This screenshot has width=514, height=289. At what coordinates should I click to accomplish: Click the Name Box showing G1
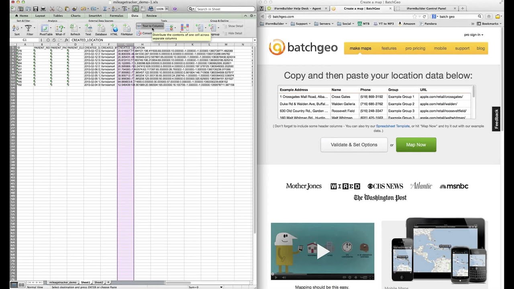[x=24, y=40]
